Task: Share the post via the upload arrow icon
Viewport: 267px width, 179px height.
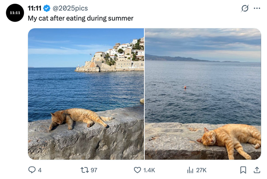Action: click(x=257, y=170)
